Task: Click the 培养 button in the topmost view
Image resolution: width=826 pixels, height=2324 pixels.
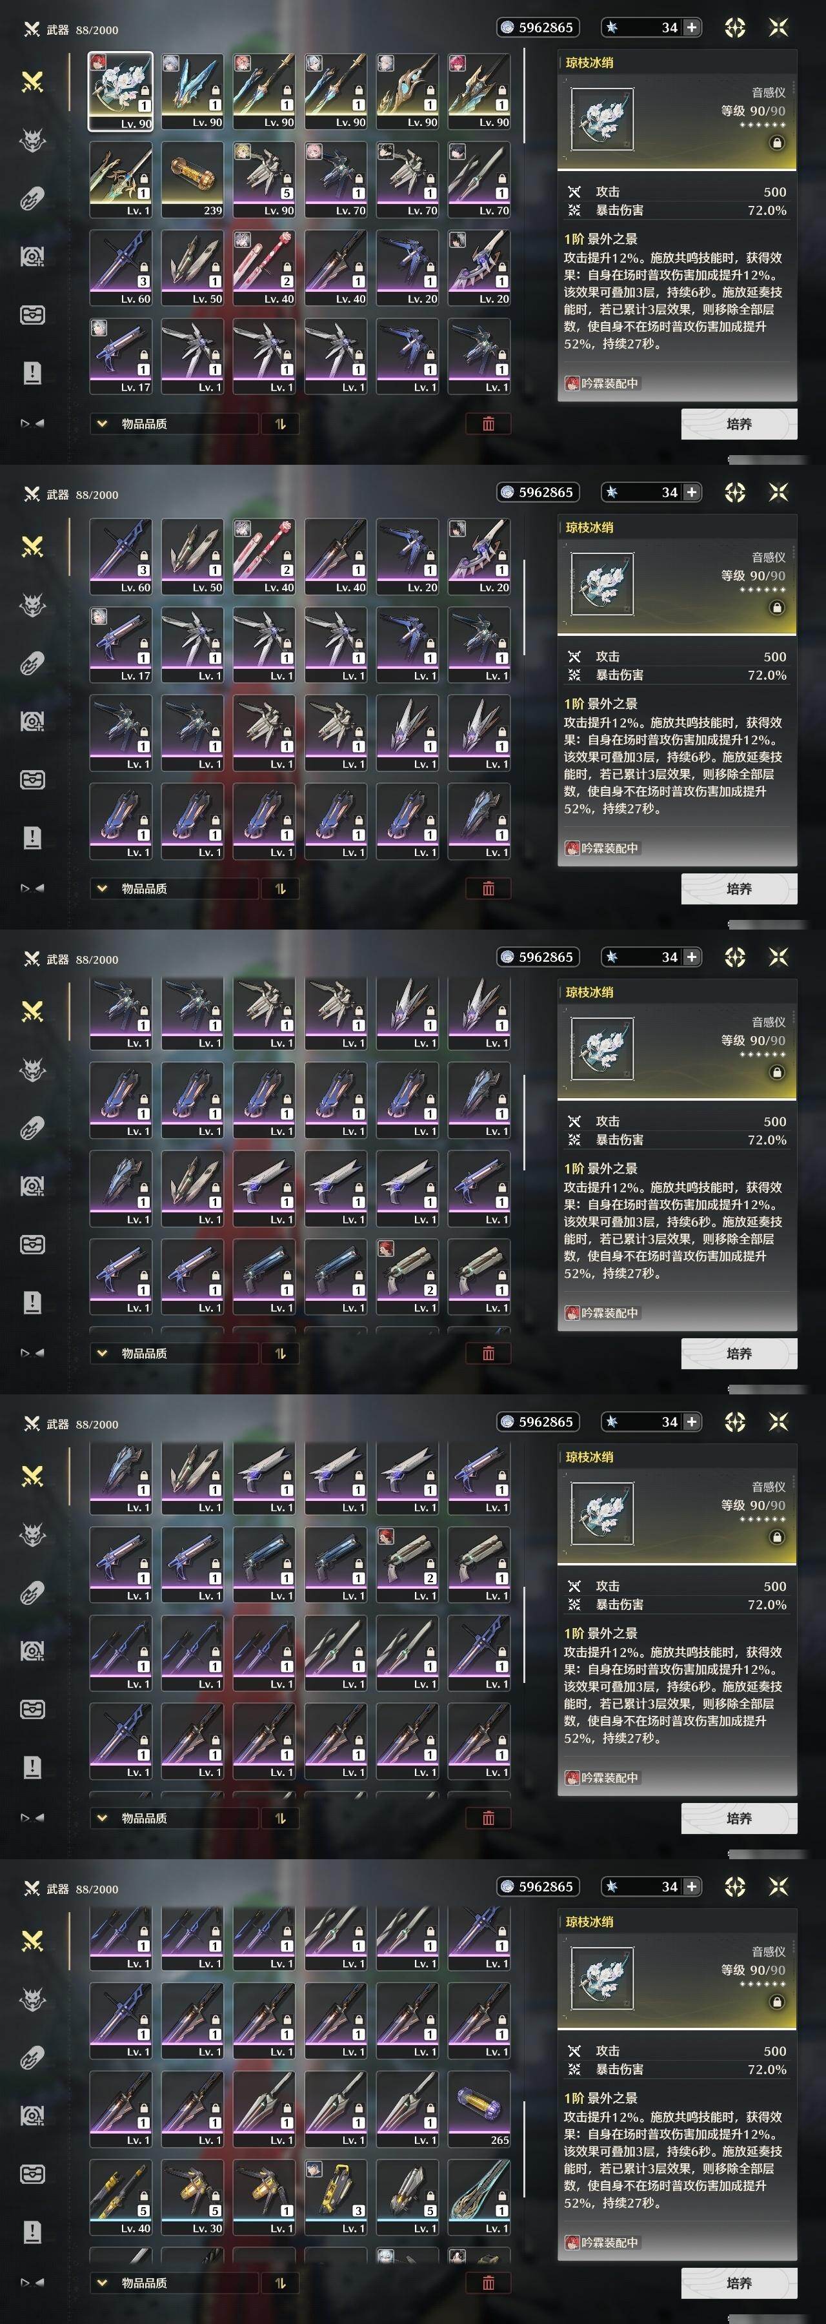Action: click(x=738, y=423)
